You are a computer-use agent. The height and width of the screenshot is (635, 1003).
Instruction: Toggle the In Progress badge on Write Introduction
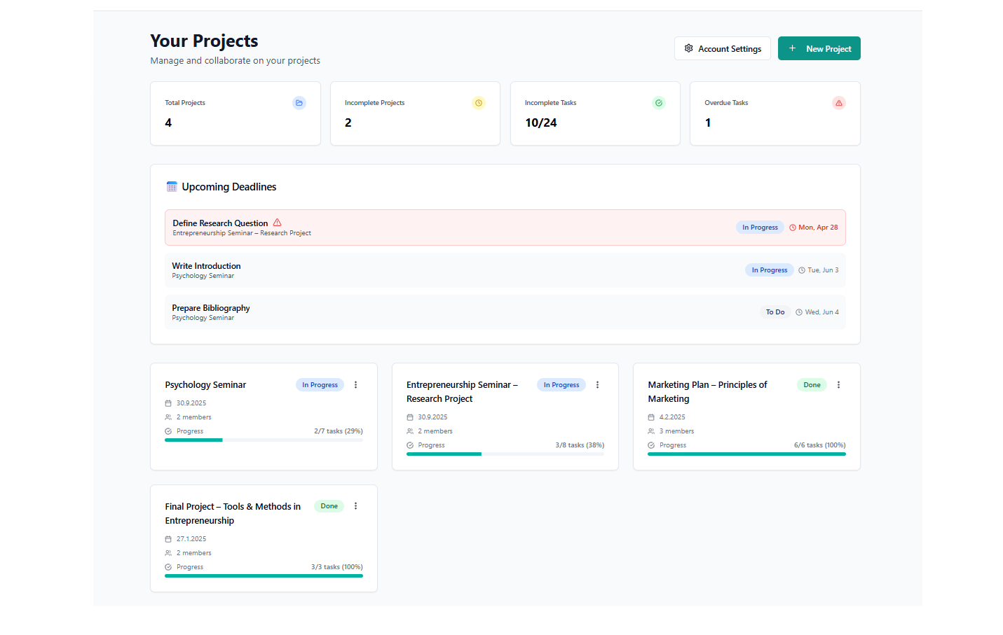pos(769,270)
